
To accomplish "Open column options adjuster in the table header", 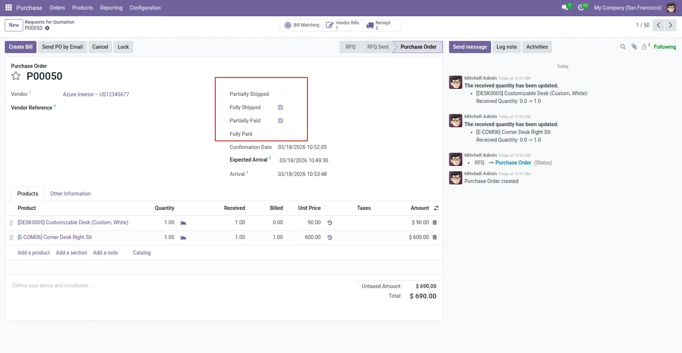I will pyautogui.click(x=436, y=208).
